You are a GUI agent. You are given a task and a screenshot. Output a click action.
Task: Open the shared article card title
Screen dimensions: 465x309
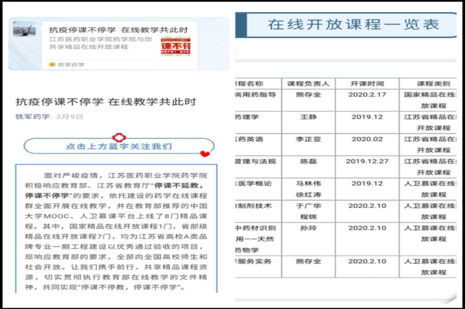point(118,30)
